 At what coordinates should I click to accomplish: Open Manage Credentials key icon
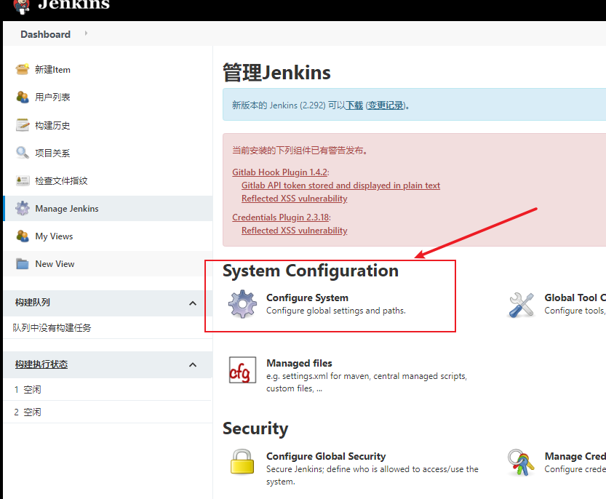click(x=521, y=461)
